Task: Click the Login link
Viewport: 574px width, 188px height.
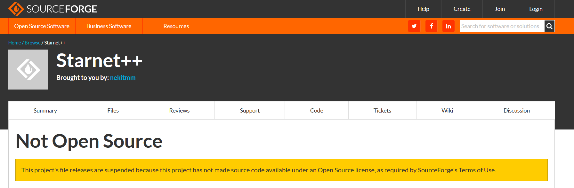Action: [536, 9]
